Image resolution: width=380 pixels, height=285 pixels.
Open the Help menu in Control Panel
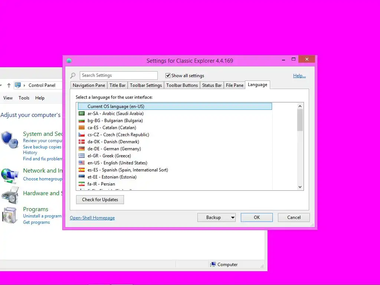pyautogui.click(x=40, y=98)
